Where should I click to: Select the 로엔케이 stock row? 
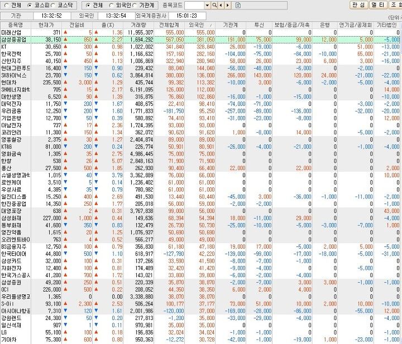pos(200,182)
